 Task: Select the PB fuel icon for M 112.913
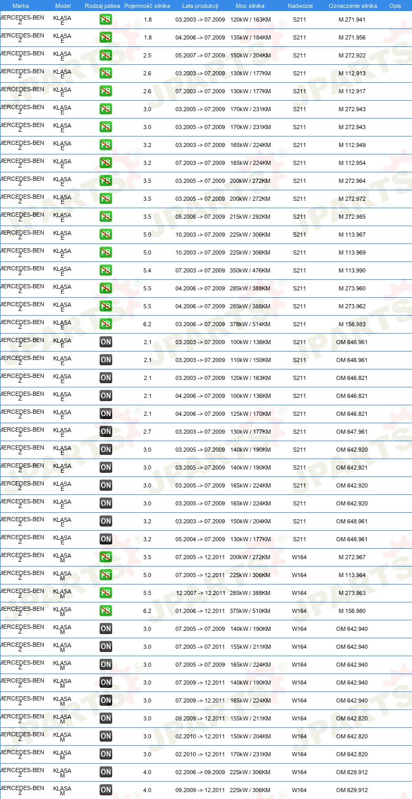click(x=106, y=73)
